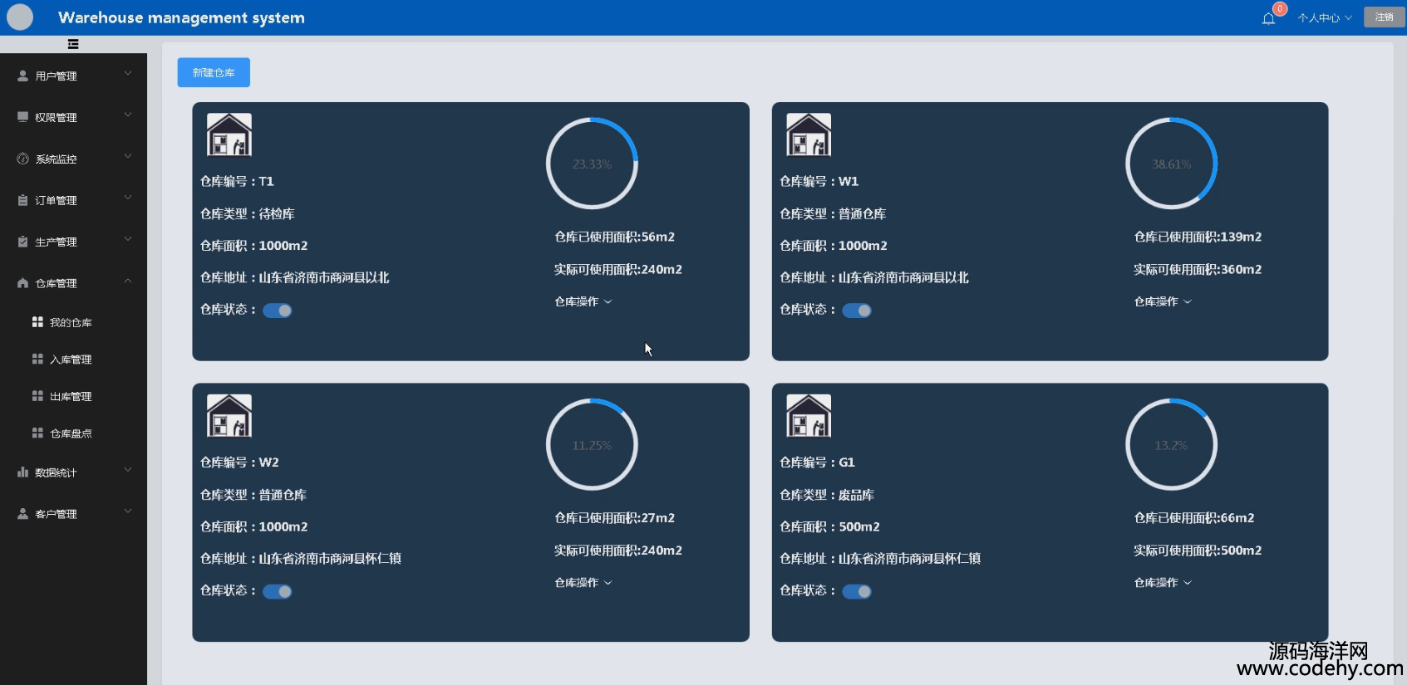This screenshot has width=1407, height=685.
Task: Toggle the W2 warehouse status switch
Action: click(x=278, y=592)
